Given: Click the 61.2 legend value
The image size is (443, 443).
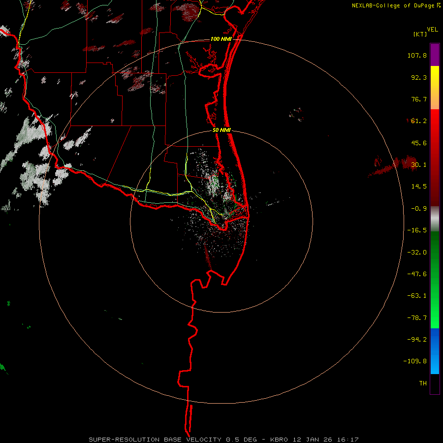Looking at the screenshot, I should click(419, 121).
